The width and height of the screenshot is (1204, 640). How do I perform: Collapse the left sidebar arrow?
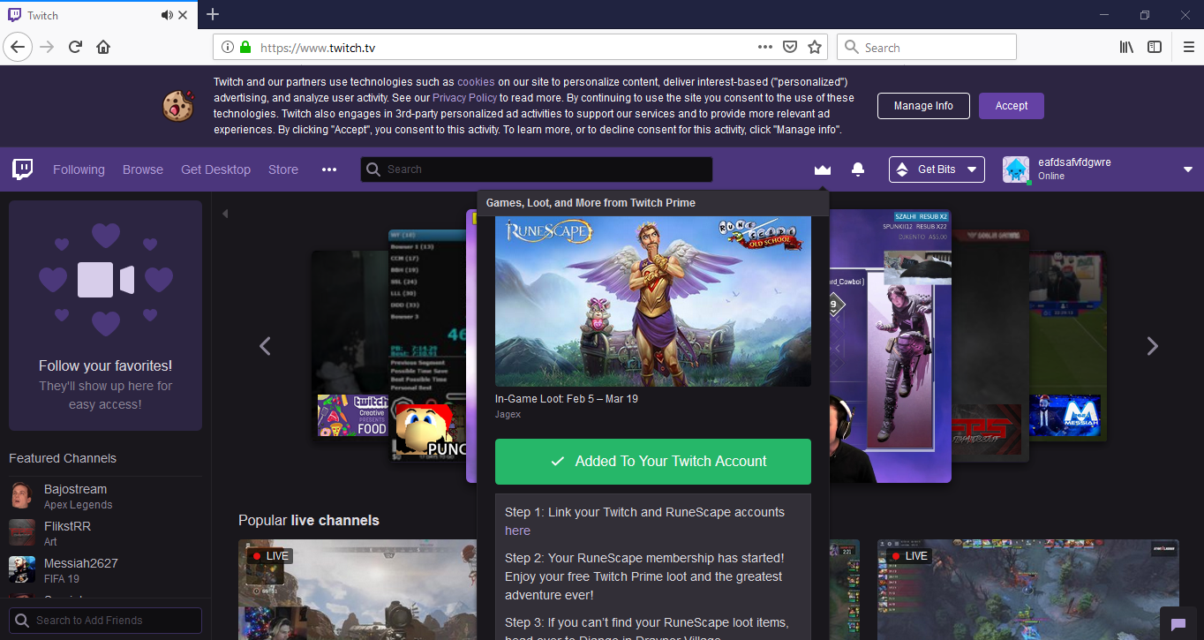(224, 214)
